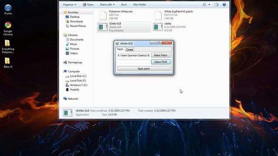The width and height of the screenshot is (278, 156).
Task: Select Pokemon White.nds file icon
Action: click(x=103, y=15)
